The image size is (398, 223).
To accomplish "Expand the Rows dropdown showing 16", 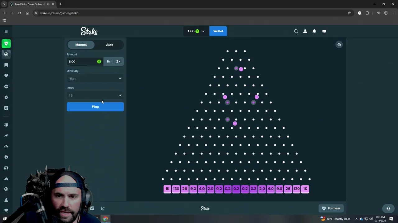I will coord(95,95).
